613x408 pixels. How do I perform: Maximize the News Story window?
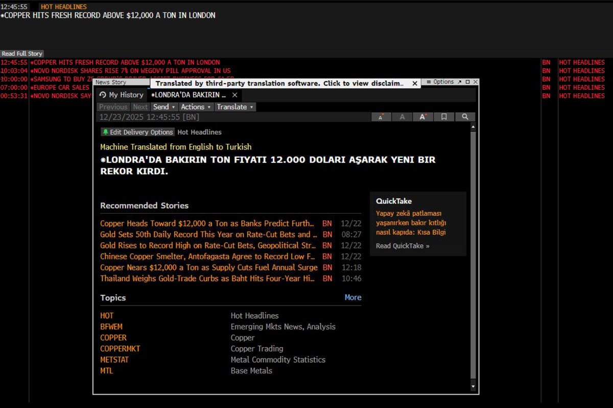point(467,82)
